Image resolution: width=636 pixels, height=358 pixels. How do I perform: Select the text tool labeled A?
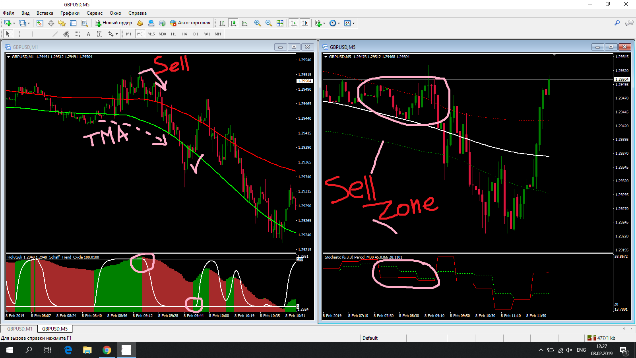[88, 34]
